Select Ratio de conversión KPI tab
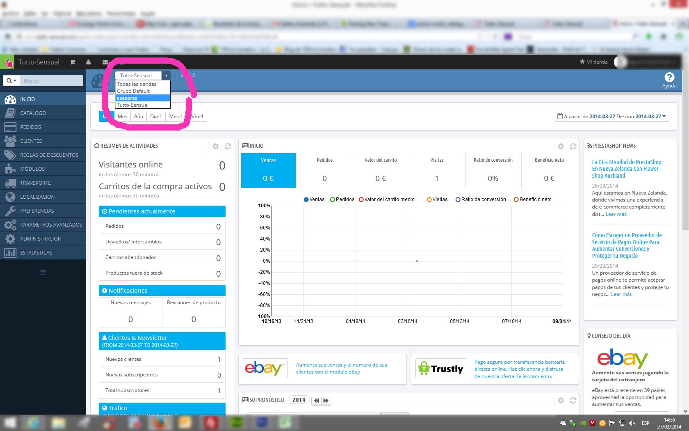The width and height of the screenshot is (689, 431). [x=493, y=170]
